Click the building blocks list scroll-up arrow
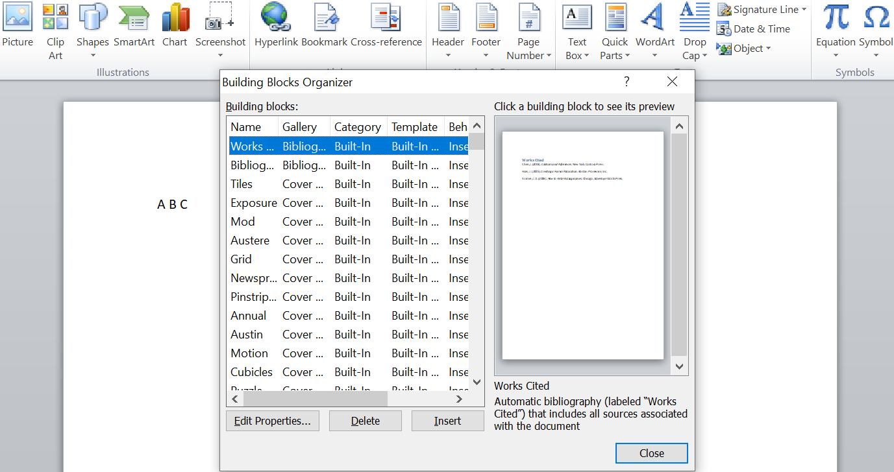The image size is (894, 472). tap(477, 126)
